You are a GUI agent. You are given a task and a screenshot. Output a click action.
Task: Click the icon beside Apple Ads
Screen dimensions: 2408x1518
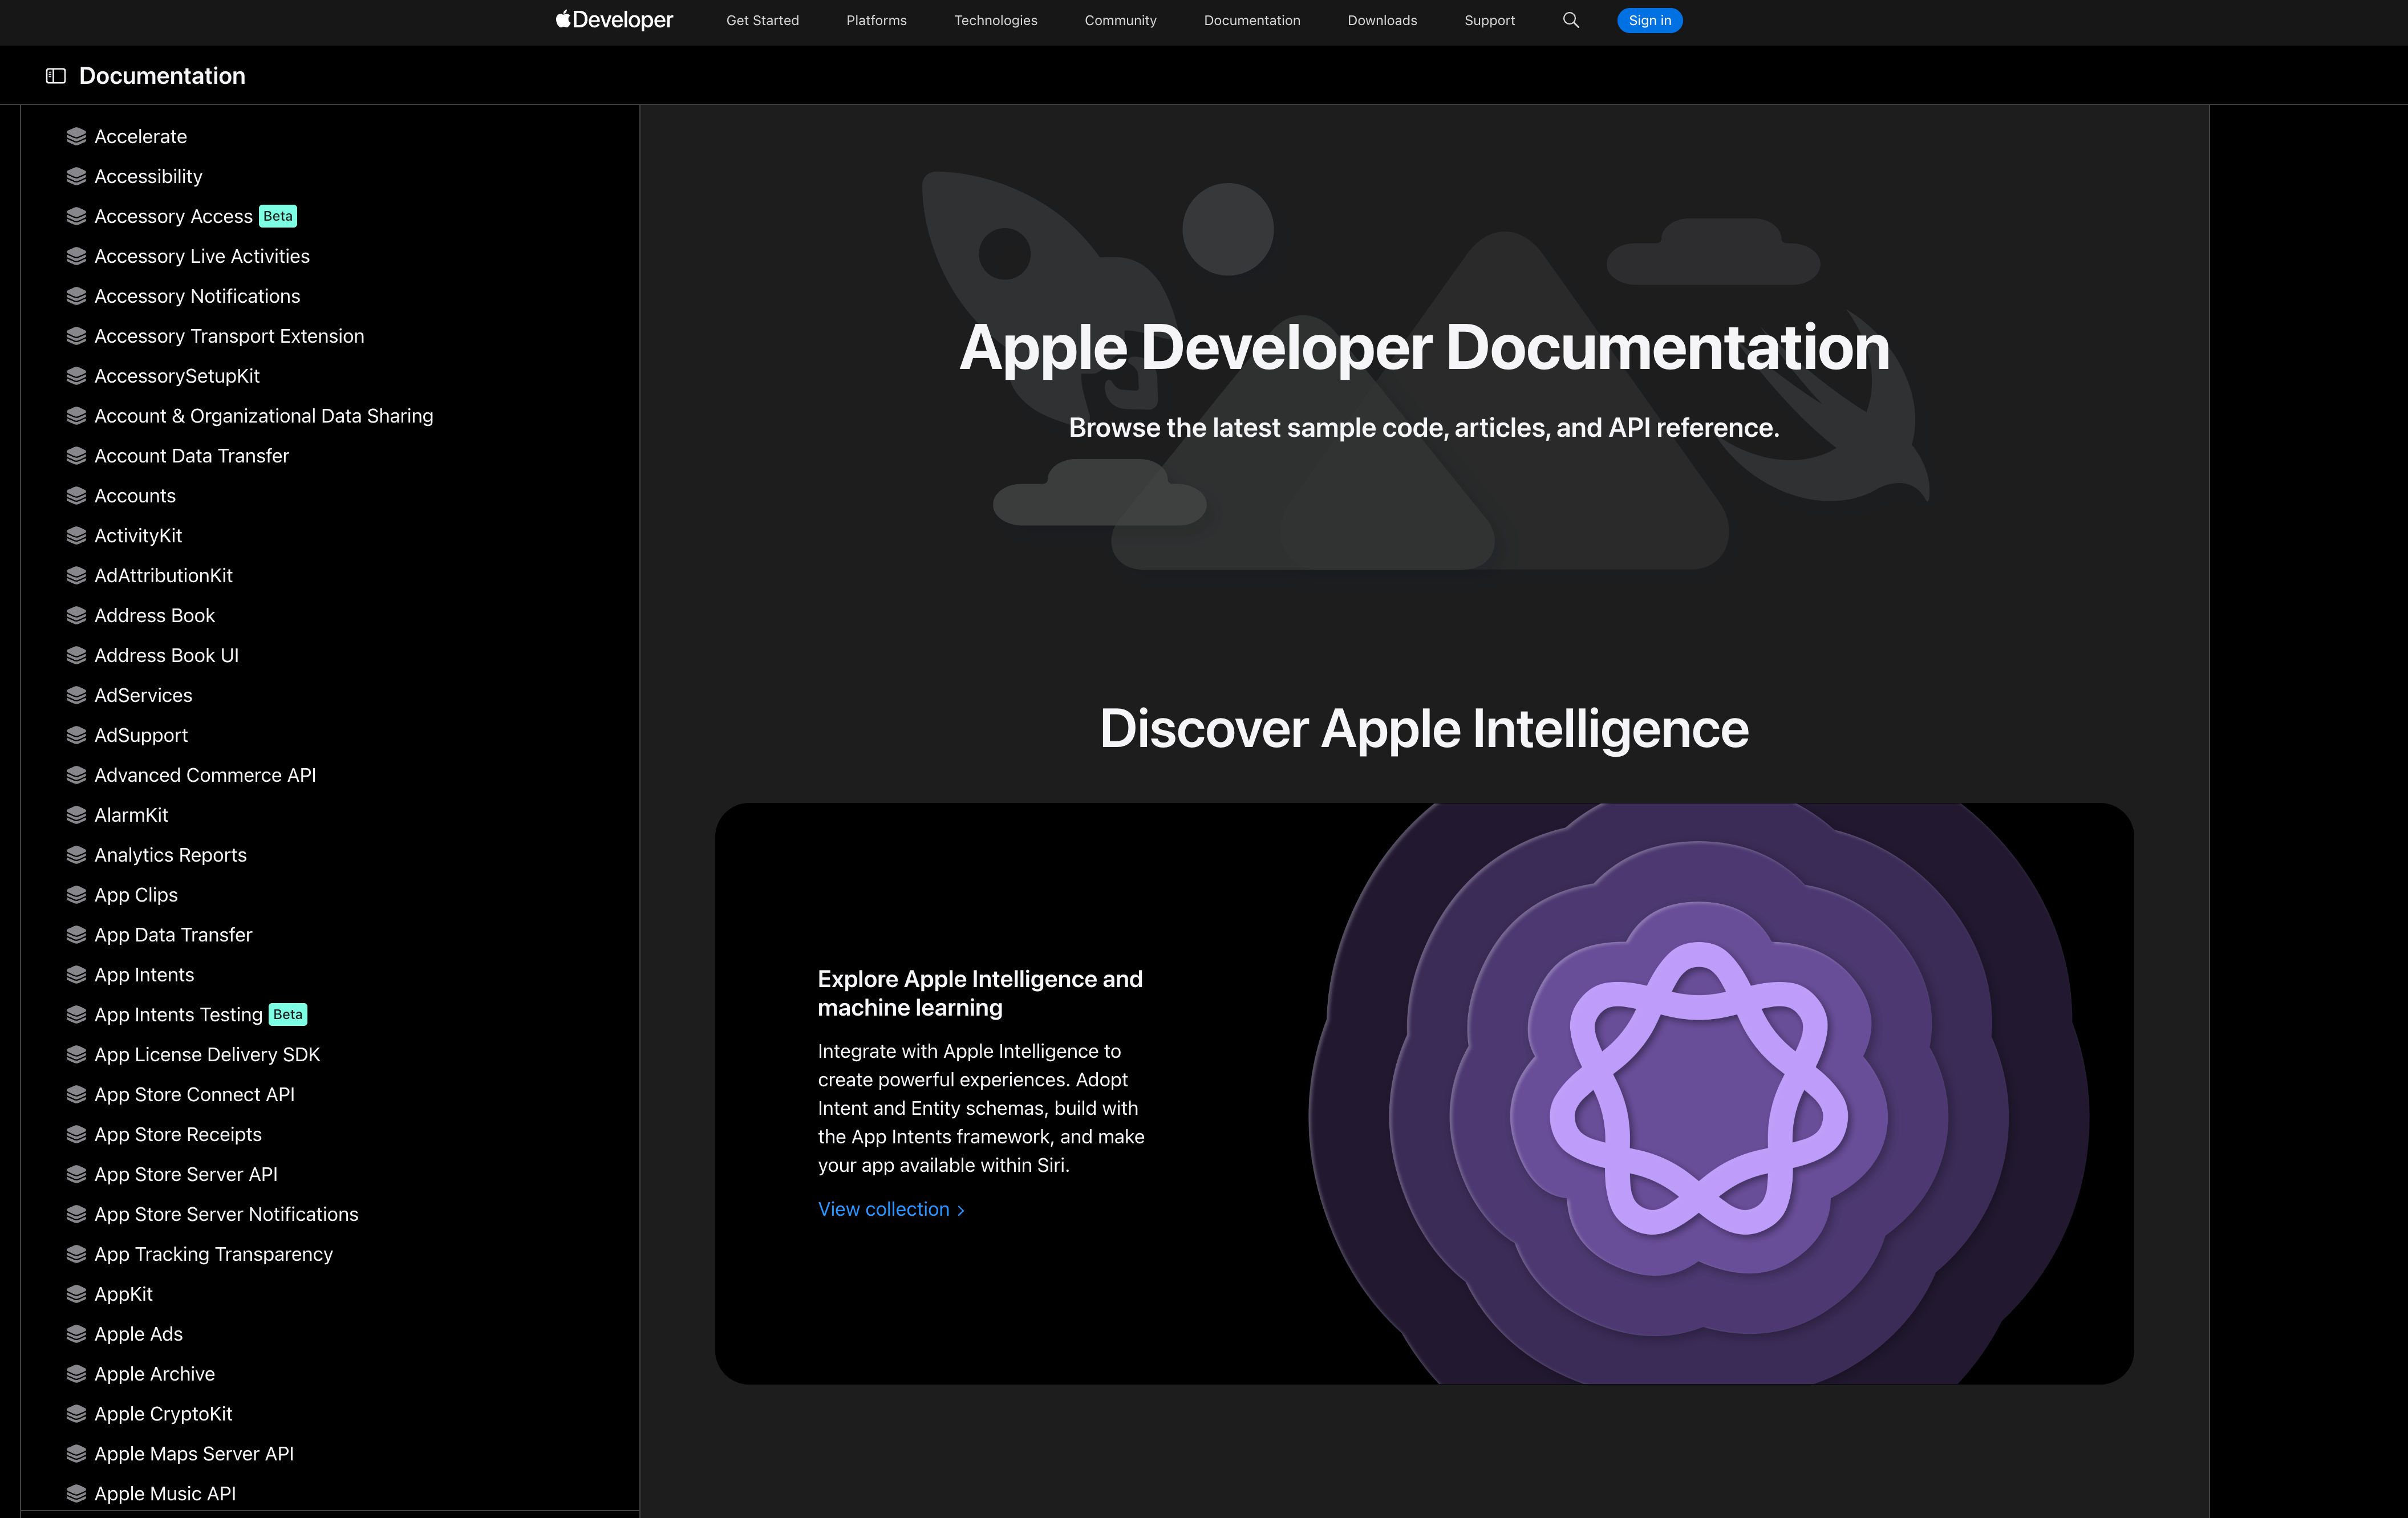pos(76,1335)
